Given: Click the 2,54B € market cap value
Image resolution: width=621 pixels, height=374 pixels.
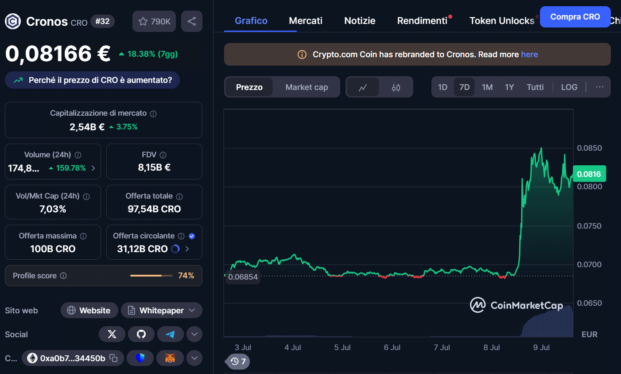Looking at the screenshot, I should pos(87,127).
